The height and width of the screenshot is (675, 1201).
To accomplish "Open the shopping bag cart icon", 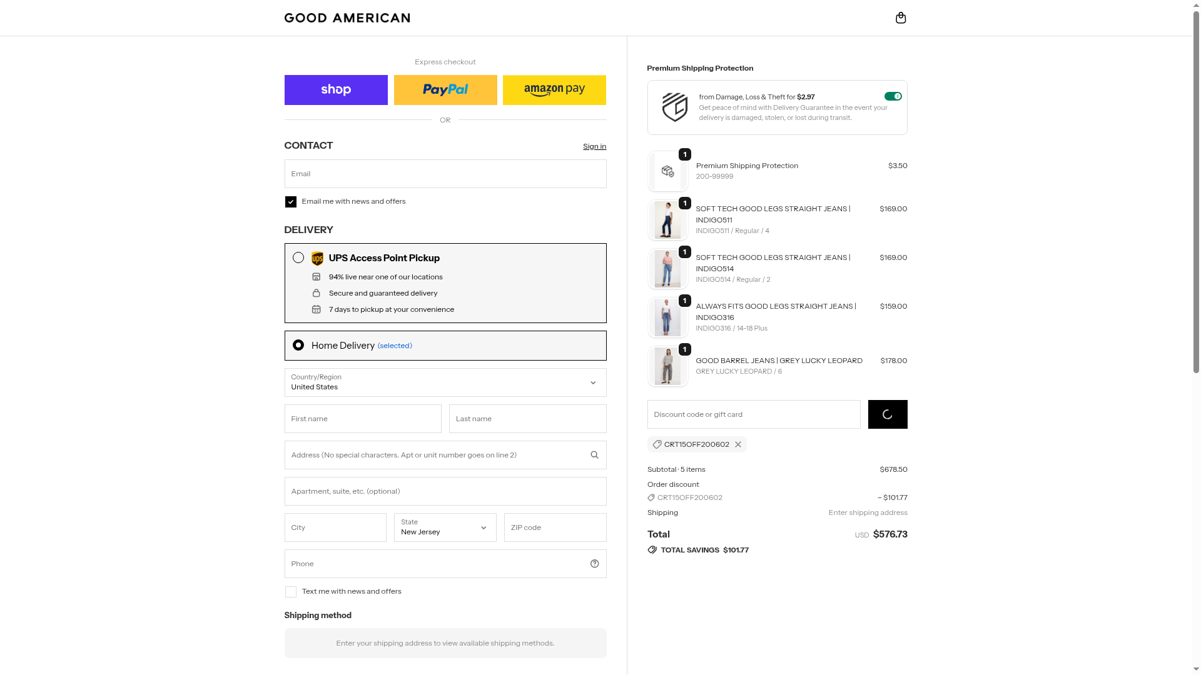I will point(901,17).
